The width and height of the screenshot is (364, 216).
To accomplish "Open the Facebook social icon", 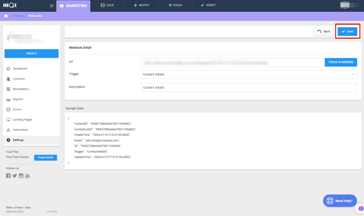I will pyautogui.click(x=9, y=175).
